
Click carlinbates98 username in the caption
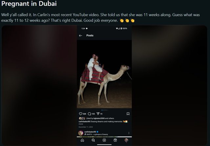click(84, 122)
